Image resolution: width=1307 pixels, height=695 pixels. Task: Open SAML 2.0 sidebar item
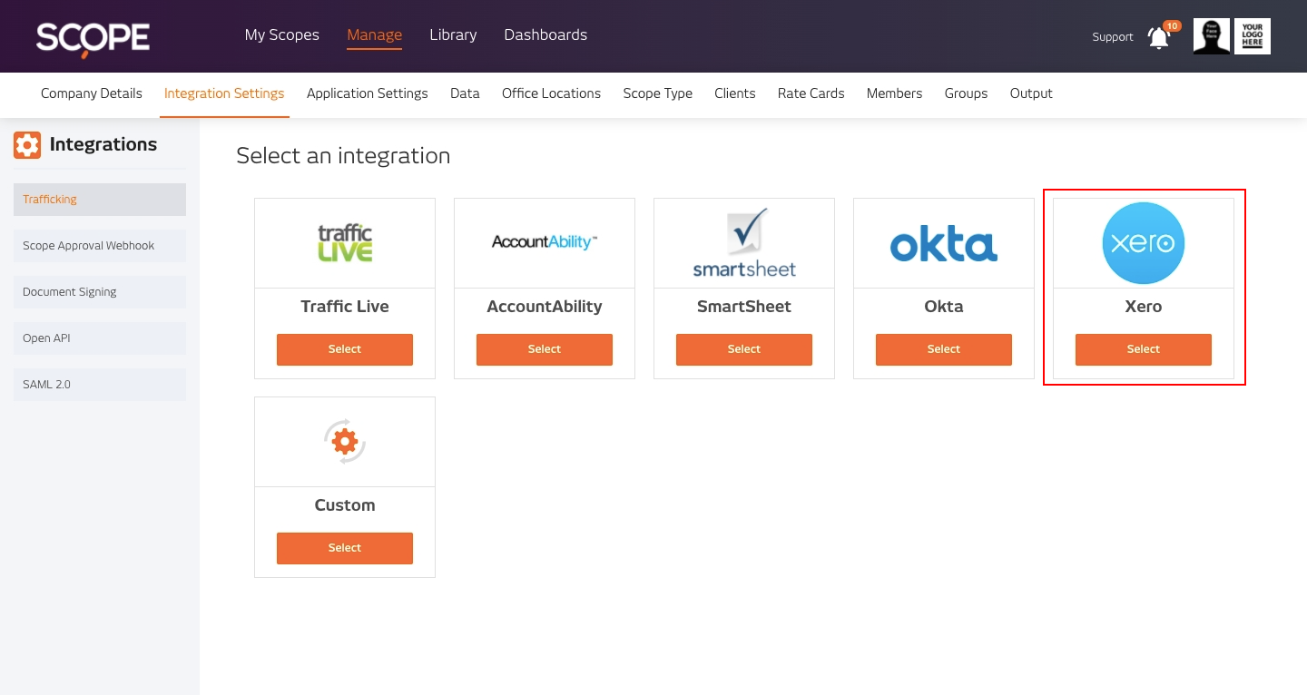point(100,385)
